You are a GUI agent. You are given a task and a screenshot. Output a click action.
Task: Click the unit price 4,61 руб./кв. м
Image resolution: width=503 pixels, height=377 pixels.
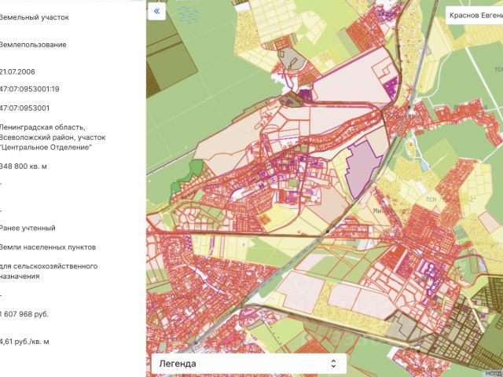(x=24, y=342)
